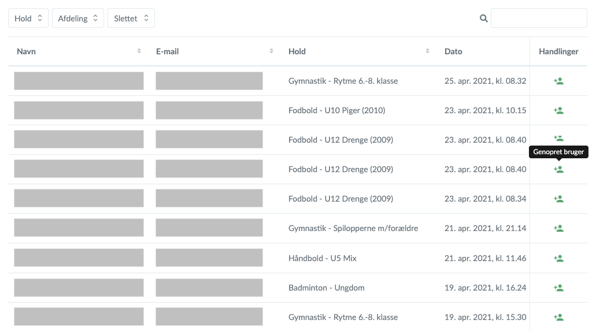Open the Slettet status dropdown
The image size is (596, 331).
pos(131,18)
